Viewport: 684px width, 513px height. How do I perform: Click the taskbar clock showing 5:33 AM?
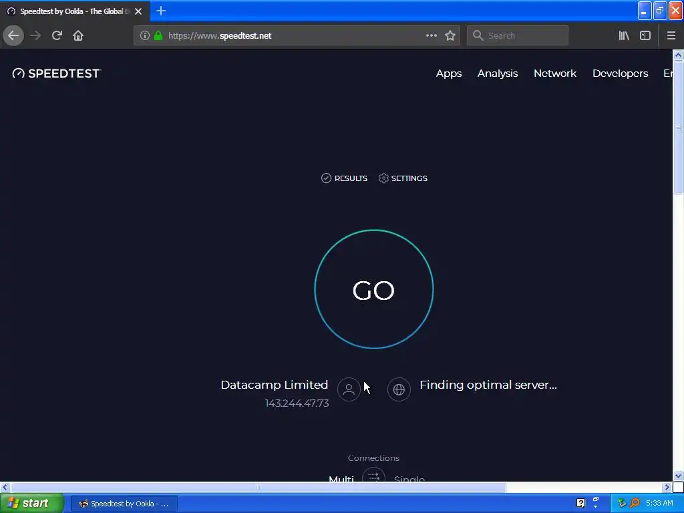[659, 503]
